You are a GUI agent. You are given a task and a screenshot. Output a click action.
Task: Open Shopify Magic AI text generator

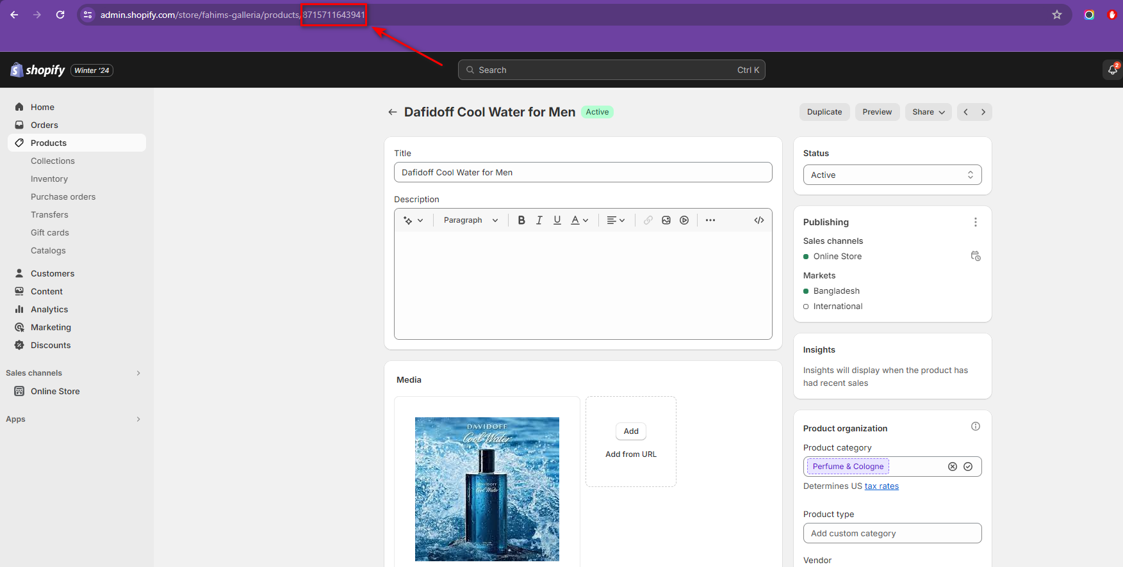pos(413,220)
